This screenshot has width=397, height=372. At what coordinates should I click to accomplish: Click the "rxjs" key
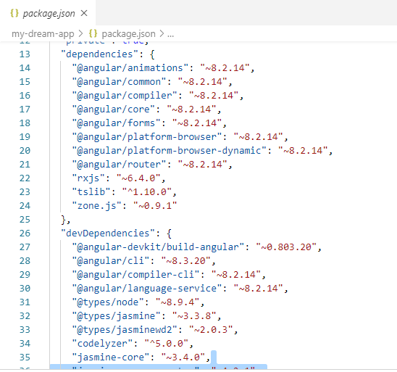[x=88, y=178]
